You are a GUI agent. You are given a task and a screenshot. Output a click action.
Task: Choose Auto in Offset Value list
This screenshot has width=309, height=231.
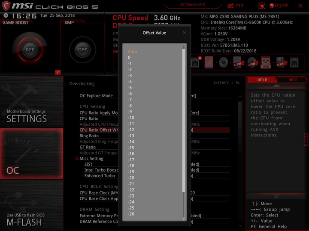pos(132,51)
